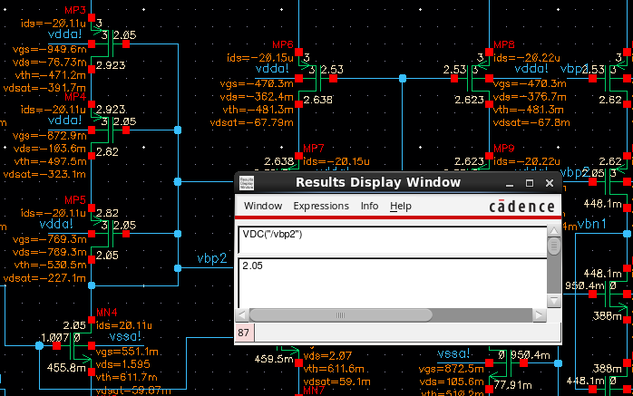Image resolution: width=633 pixels, height=396 pixels.
Task: Click the wire junction between MP6 and MP8 gates
Action: pyautogui.click(x=403, y=78)
